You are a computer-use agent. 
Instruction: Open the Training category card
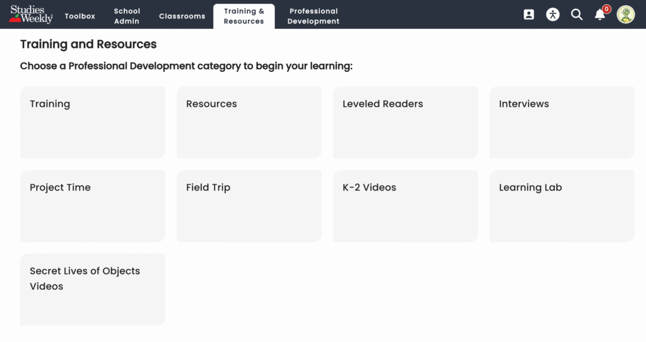point(93,122)
